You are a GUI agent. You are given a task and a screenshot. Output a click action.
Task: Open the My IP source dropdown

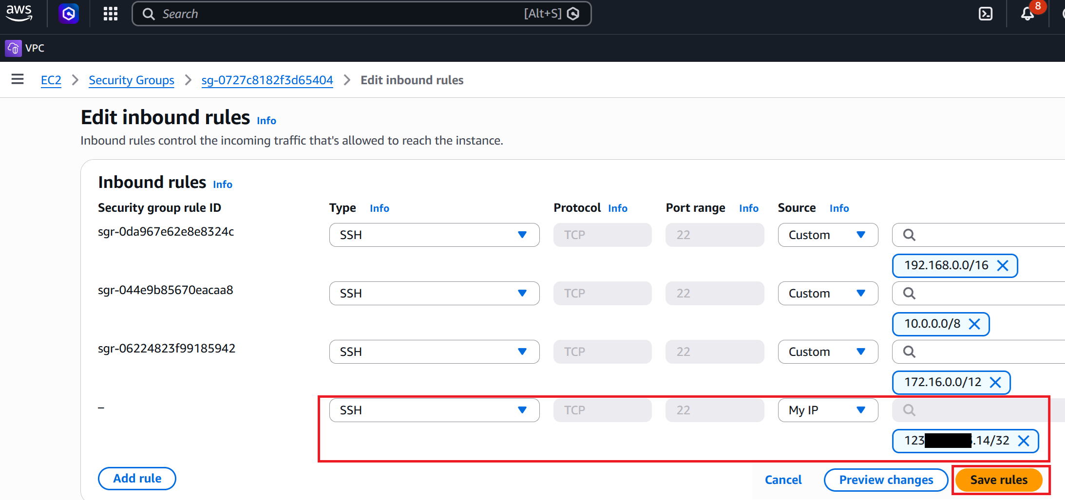[828, 410]
